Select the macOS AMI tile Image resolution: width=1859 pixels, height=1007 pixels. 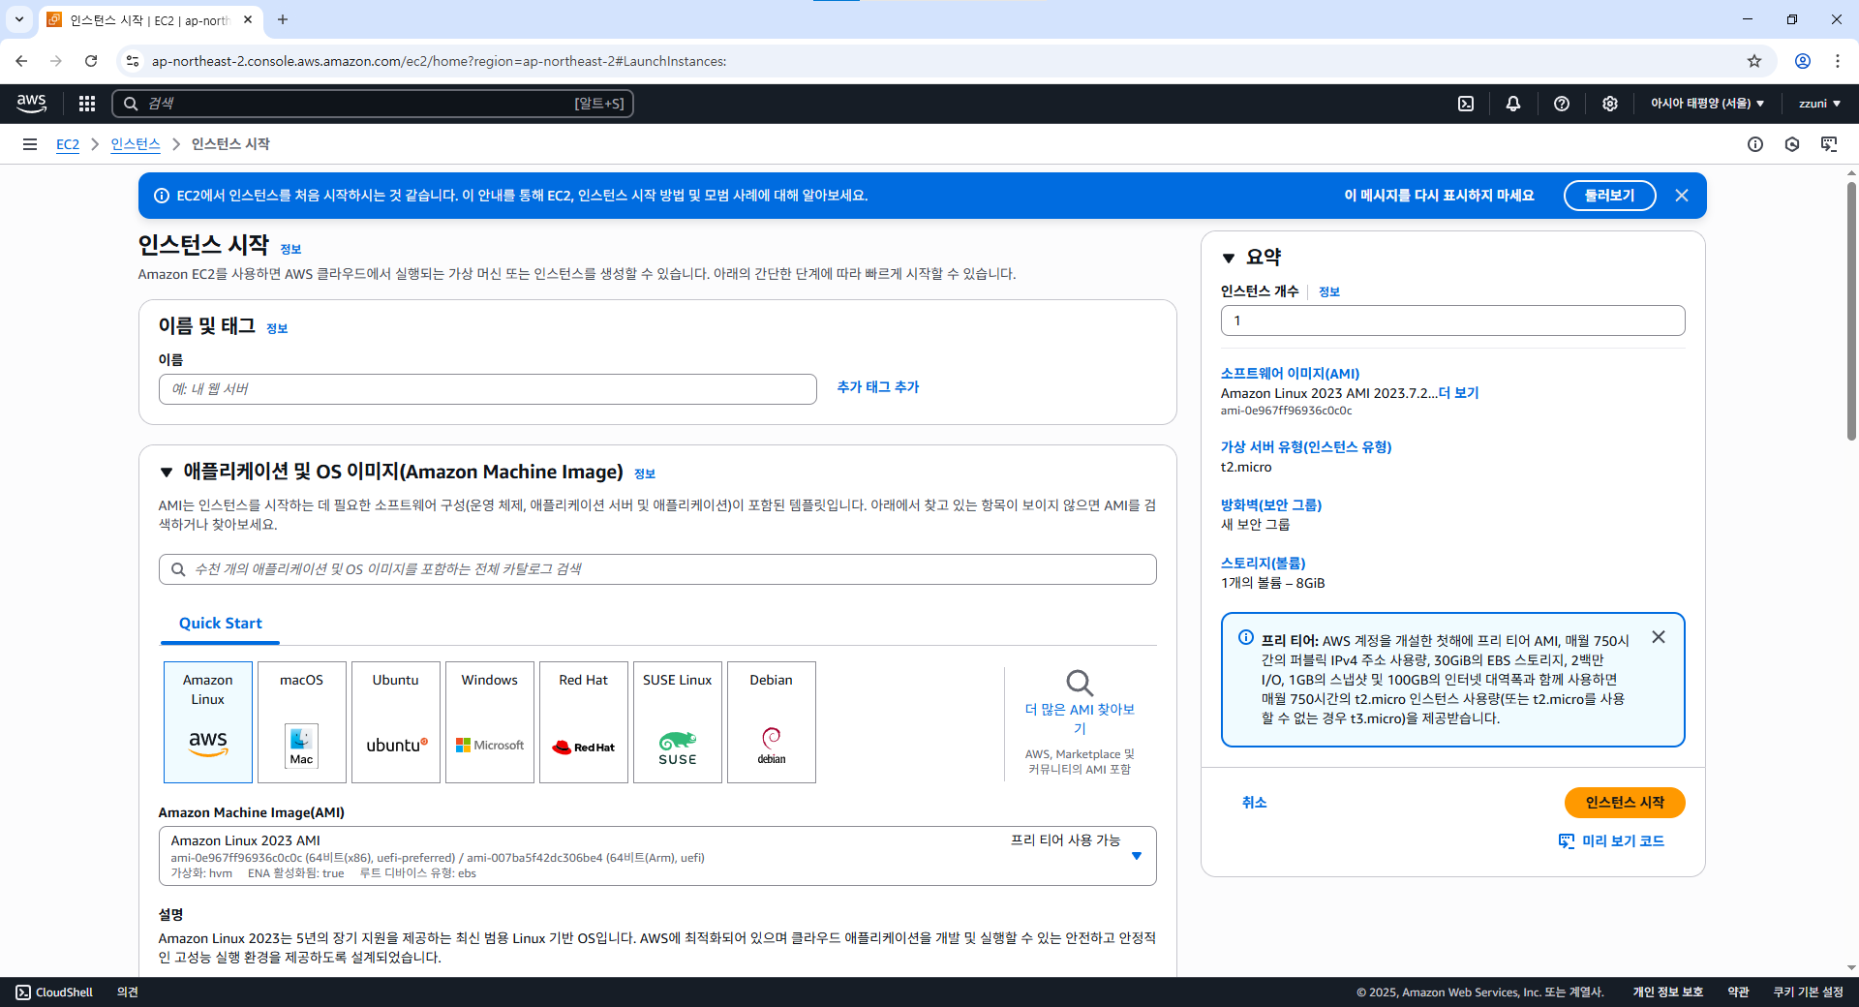[x=302, y=722]
